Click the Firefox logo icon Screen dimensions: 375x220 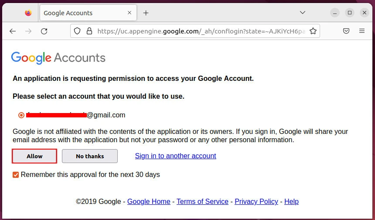pos(28,13)
